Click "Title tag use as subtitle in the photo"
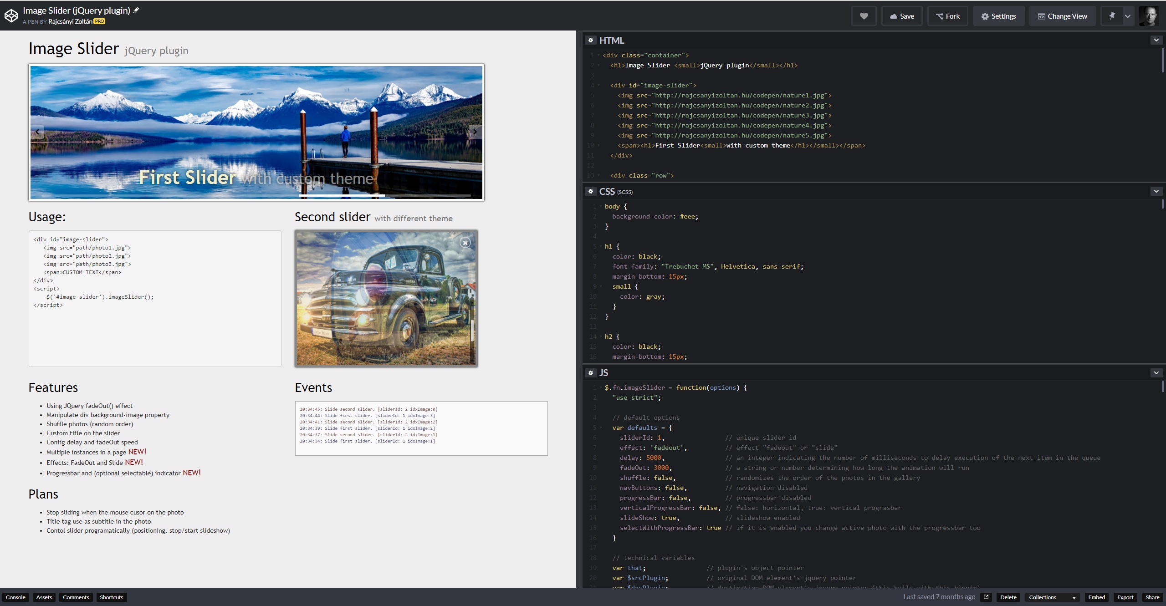Viewport: 1166px width, 606px height. pyautogui.click(x=98, y=521)
